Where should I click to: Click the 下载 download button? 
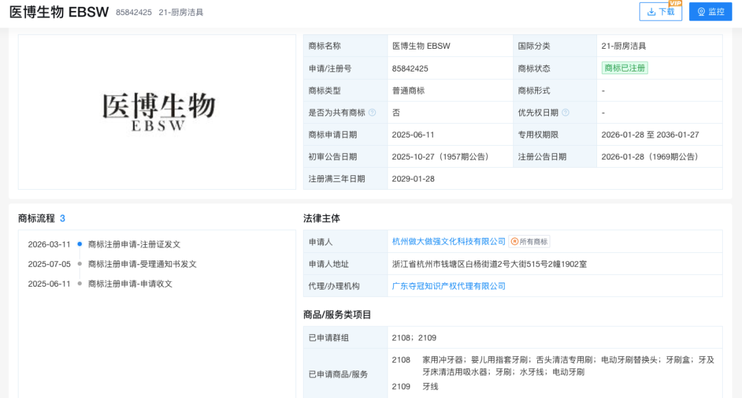coord(660,12)
